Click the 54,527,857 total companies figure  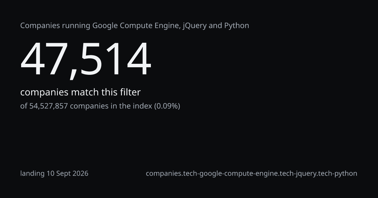[x=49, y=106]
